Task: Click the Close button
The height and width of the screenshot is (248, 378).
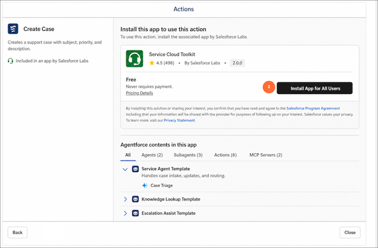Action: pos(350,232)
